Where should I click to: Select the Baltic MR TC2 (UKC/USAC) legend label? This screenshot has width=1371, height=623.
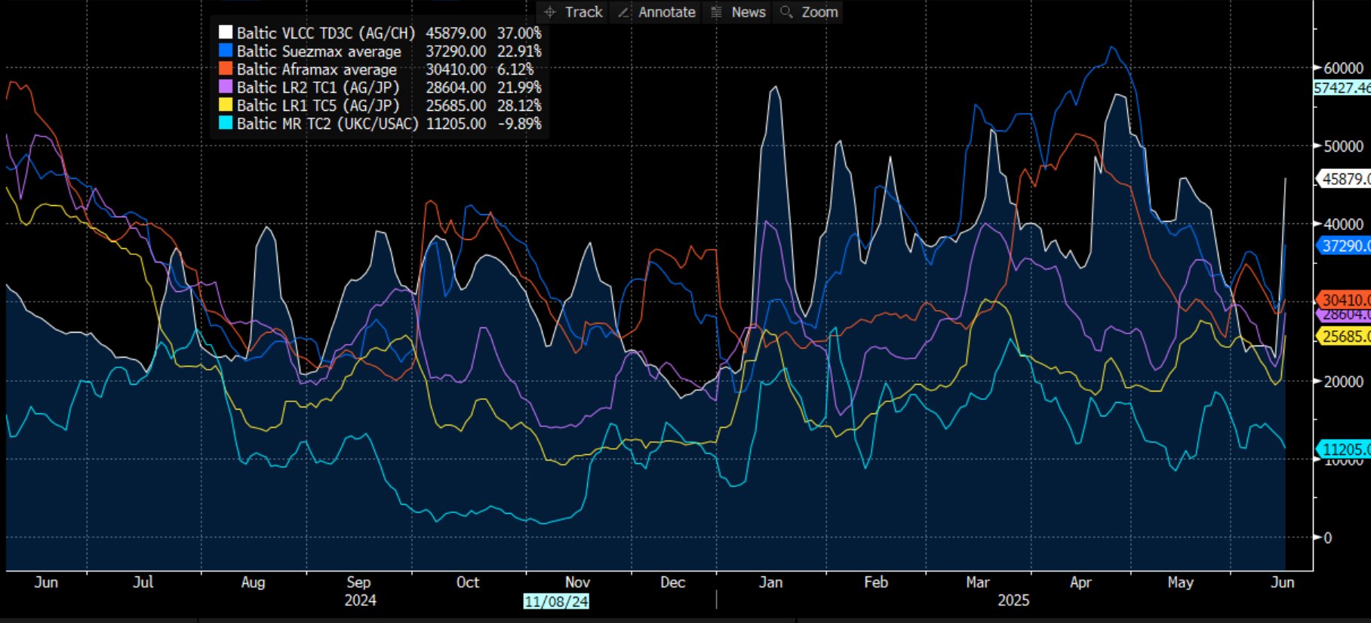click(x=327, y=124)
